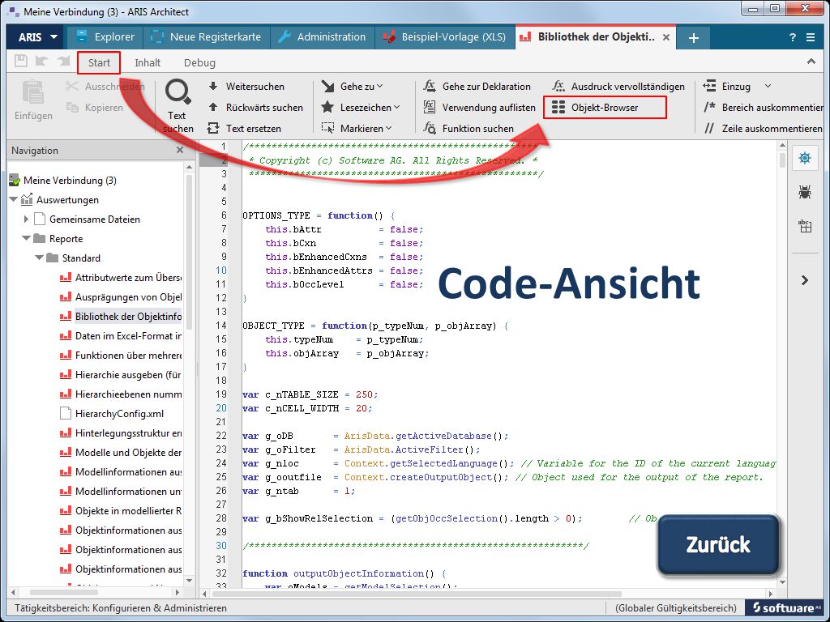The image size is (830, 622).
Task: Expand the Gemeinsame Dateien node
Action: click(27, 219)
